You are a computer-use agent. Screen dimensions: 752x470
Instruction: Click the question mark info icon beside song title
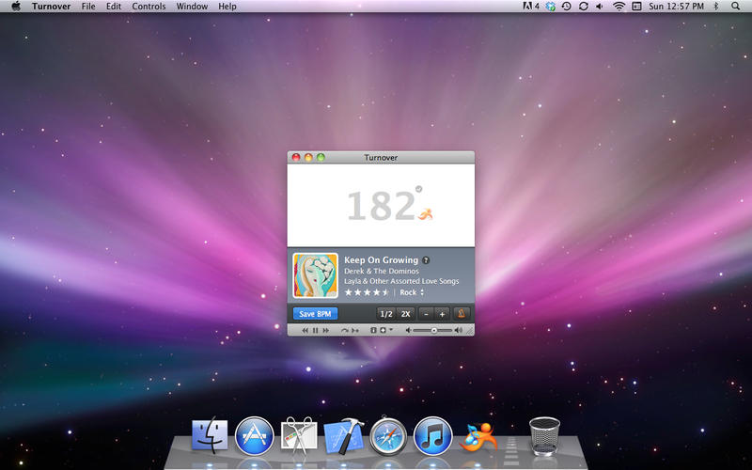coord(426,260)
